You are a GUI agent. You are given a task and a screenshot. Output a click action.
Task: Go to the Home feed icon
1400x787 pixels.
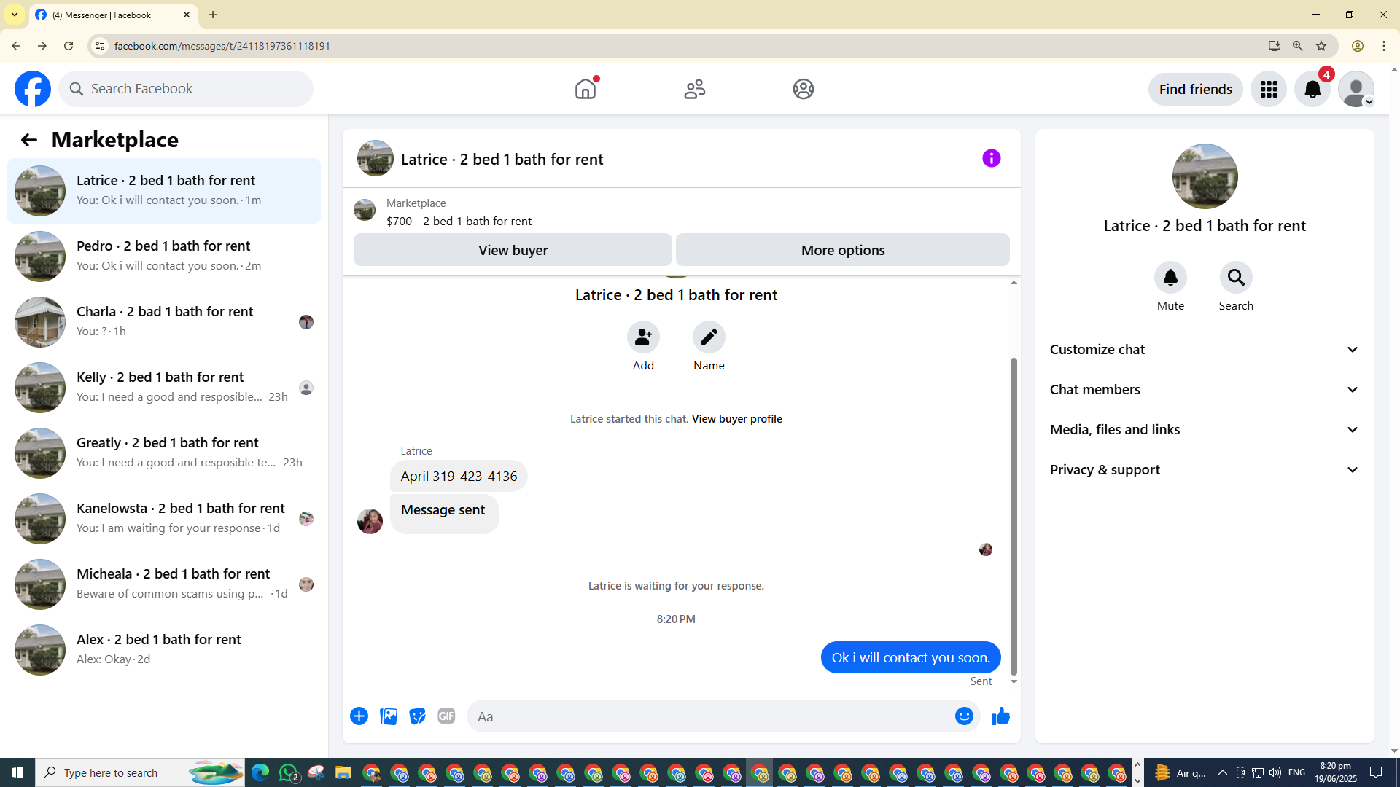point(586,89)
